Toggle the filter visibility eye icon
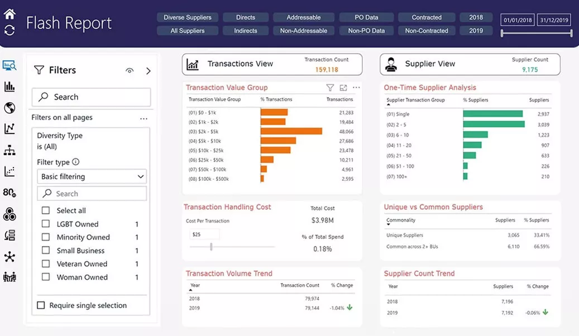 [x=130, y=71]
